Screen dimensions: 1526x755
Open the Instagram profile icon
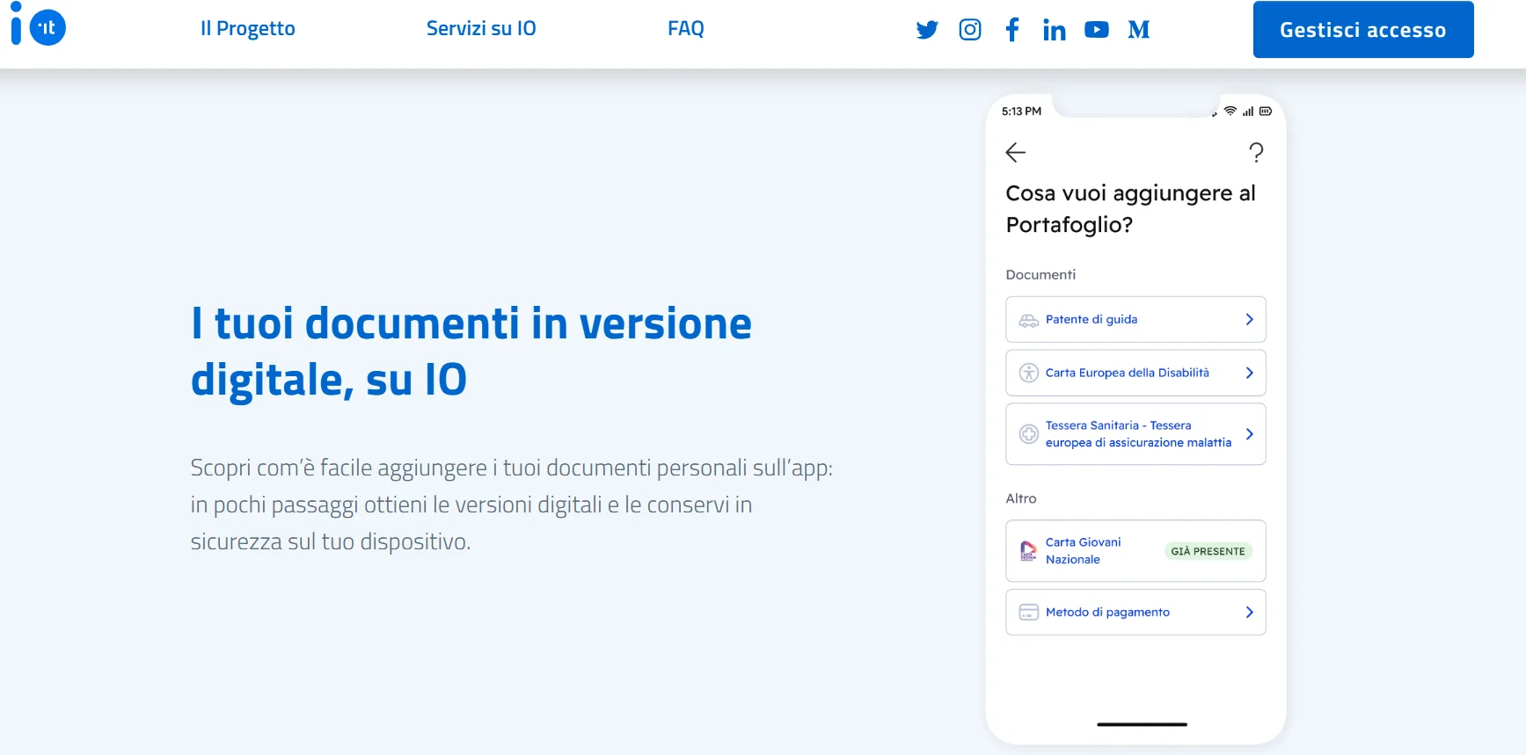[969, 30]
